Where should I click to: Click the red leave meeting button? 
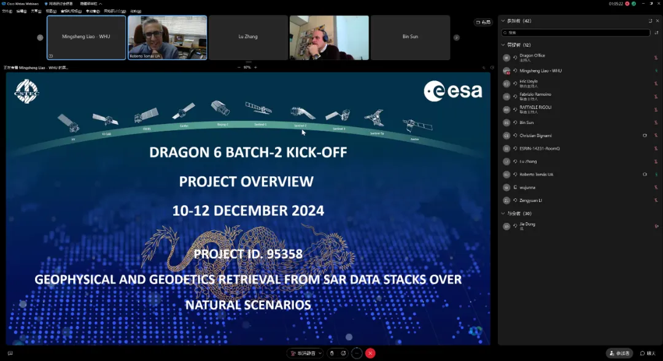pos(370,353)
